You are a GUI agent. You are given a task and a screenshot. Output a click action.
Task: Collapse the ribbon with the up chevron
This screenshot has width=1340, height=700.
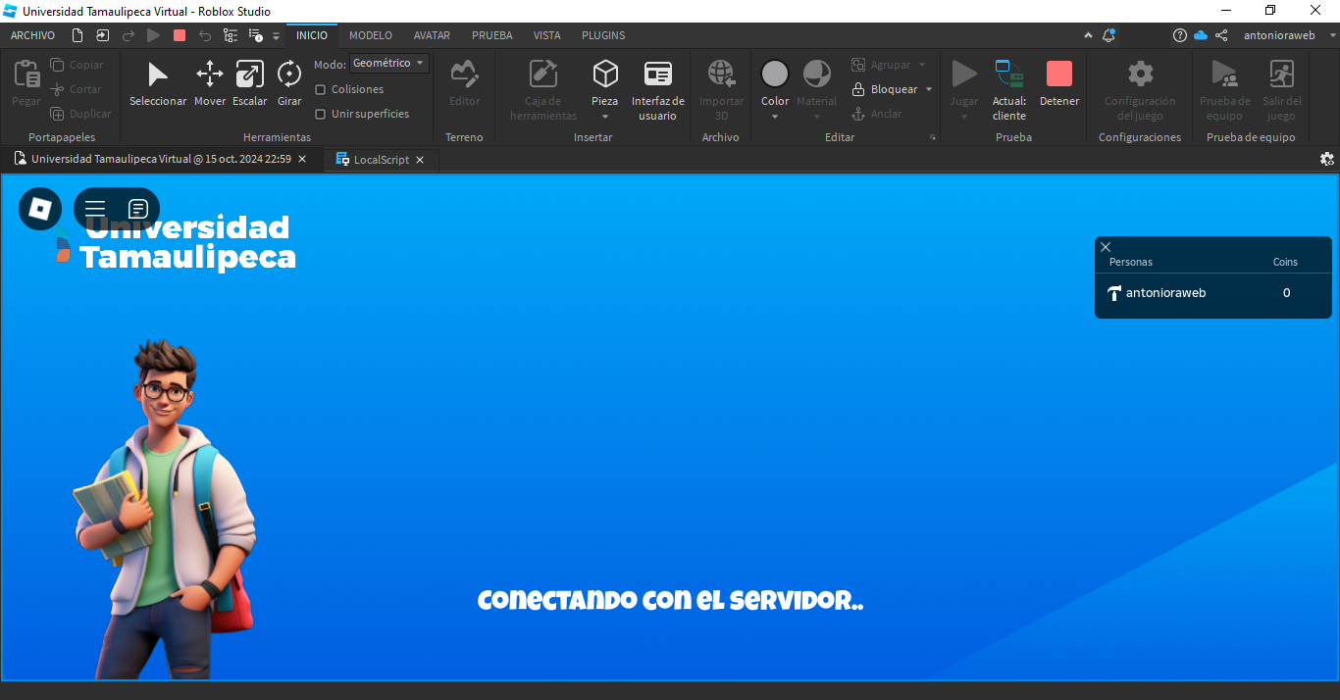pyautogui.click(x=1088, y=35)
